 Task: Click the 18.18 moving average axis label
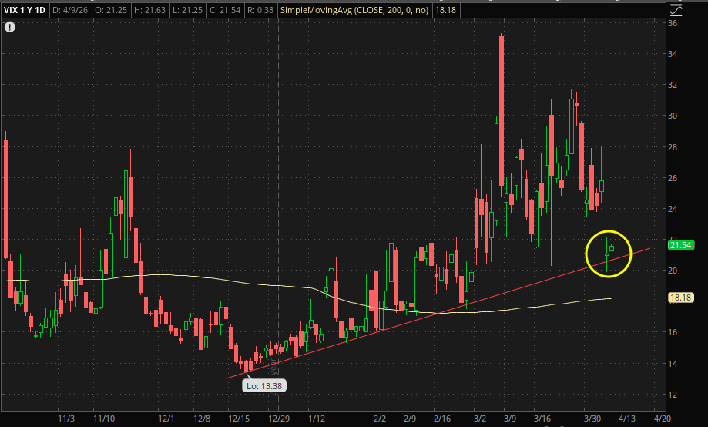[680, 298]
